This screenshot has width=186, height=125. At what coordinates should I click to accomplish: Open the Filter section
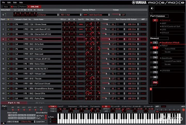click(165, 46)
